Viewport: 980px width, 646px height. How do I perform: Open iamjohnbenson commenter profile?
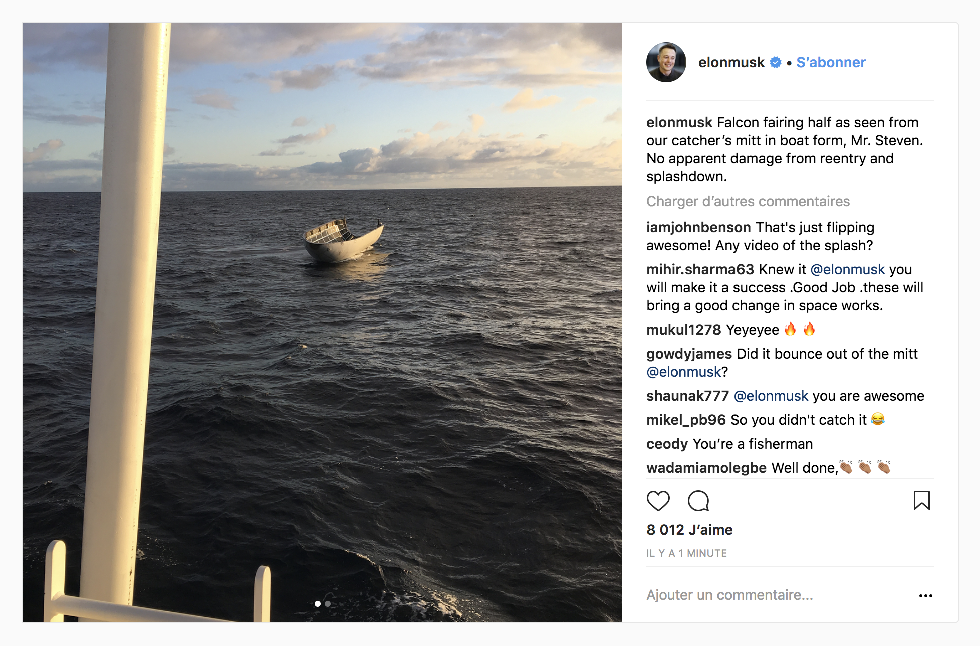(x=698, y=227)
